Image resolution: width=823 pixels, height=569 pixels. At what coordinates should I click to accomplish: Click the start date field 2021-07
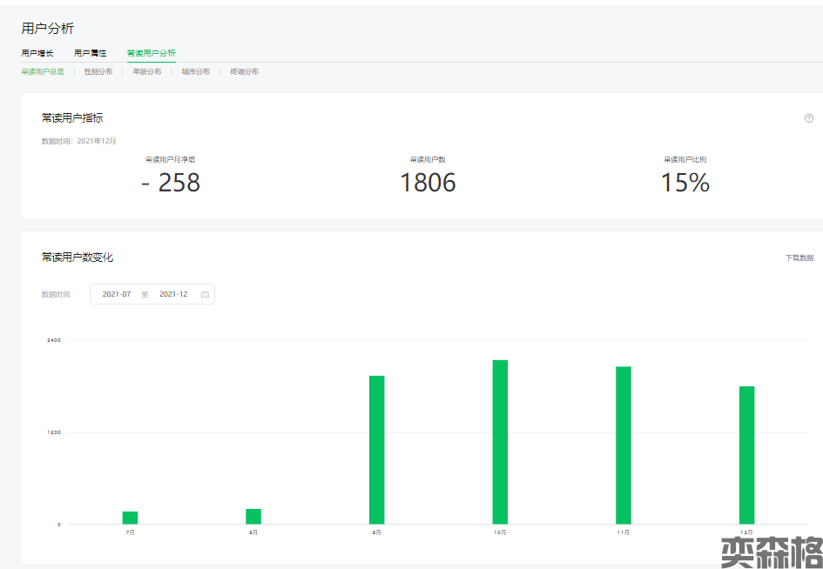[x=117, y=294]
